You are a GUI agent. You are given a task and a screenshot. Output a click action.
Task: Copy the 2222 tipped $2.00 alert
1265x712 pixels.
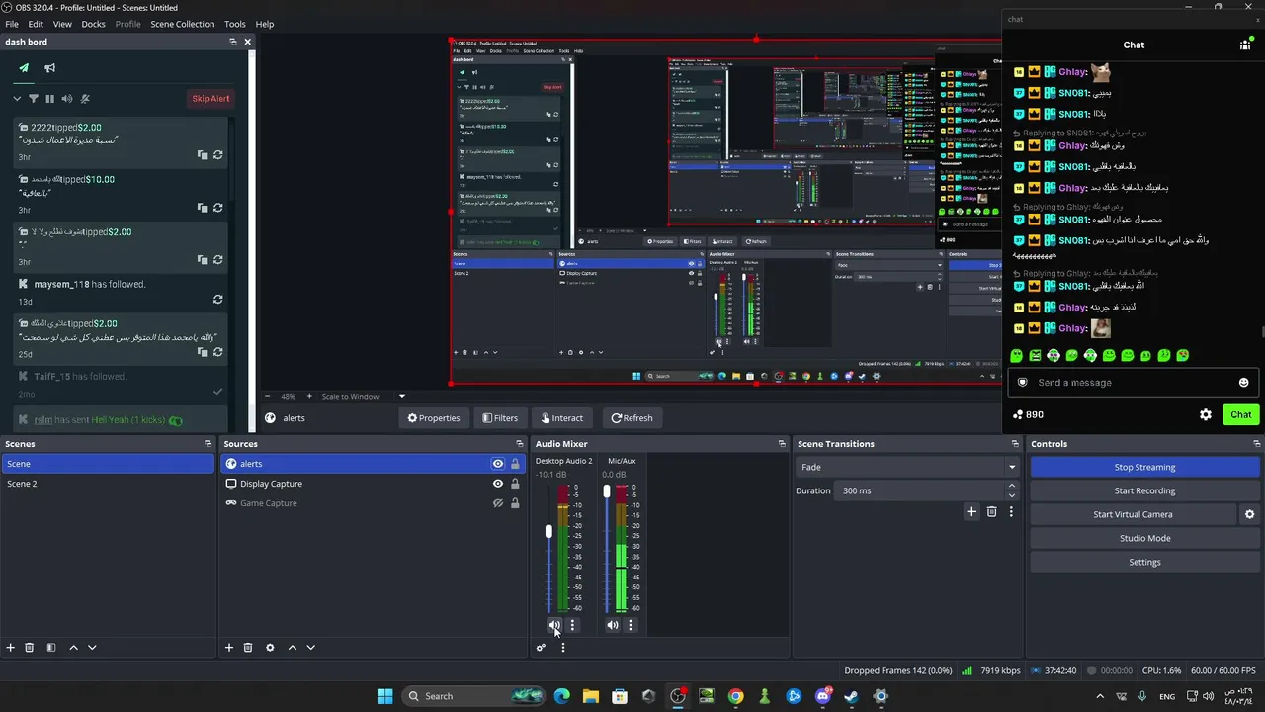(202, 155)
